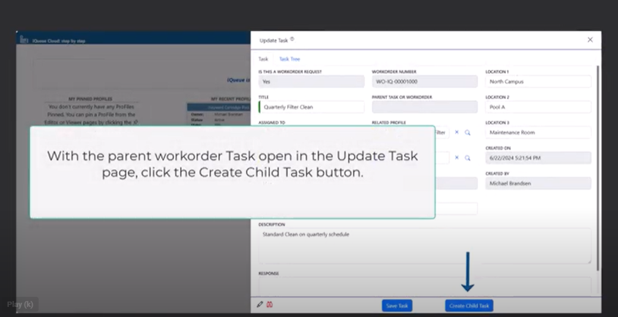Click the red binoculars icon in footer
The height and width of the screenshot is (317, 618).
click(269, 305)
